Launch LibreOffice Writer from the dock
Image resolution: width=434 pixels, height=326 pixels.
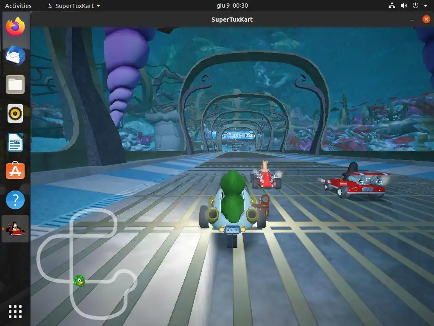click(15, 142)
